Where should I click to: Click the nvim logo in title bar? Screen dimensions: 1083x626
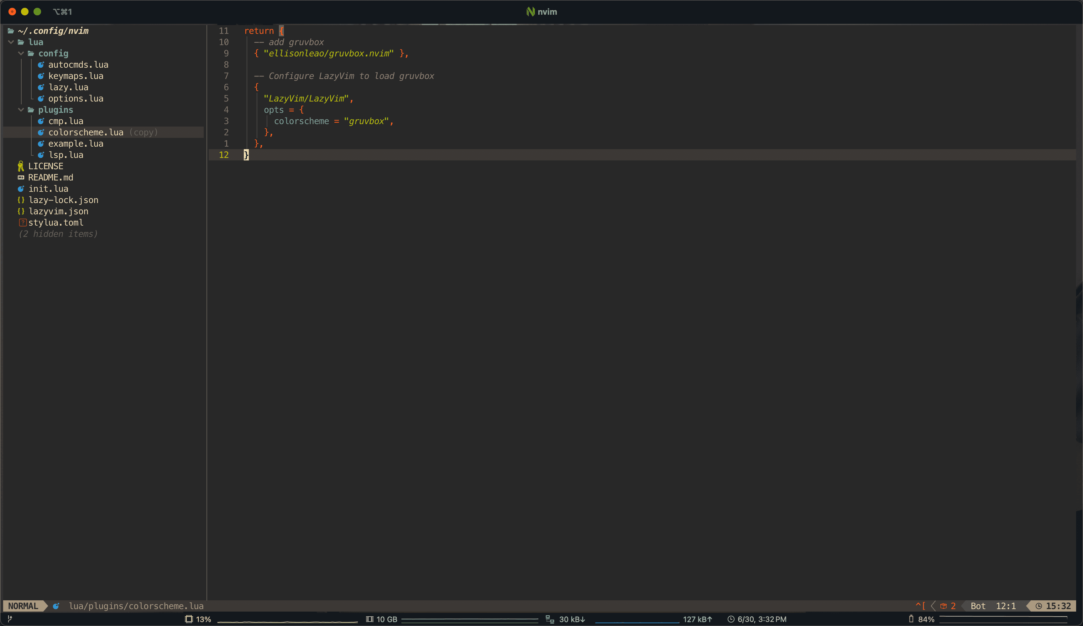pyautogui.click(x=531, y=12)
